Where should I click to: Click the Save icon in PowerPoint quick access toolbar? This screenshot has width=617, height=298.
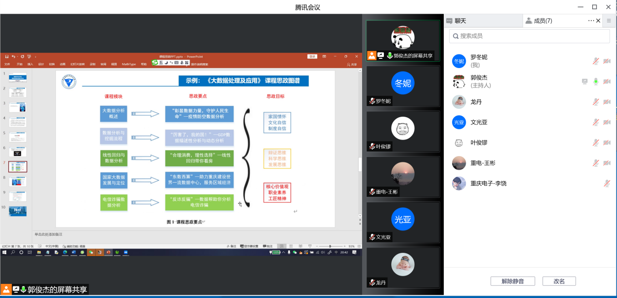[x=7, y=56]
